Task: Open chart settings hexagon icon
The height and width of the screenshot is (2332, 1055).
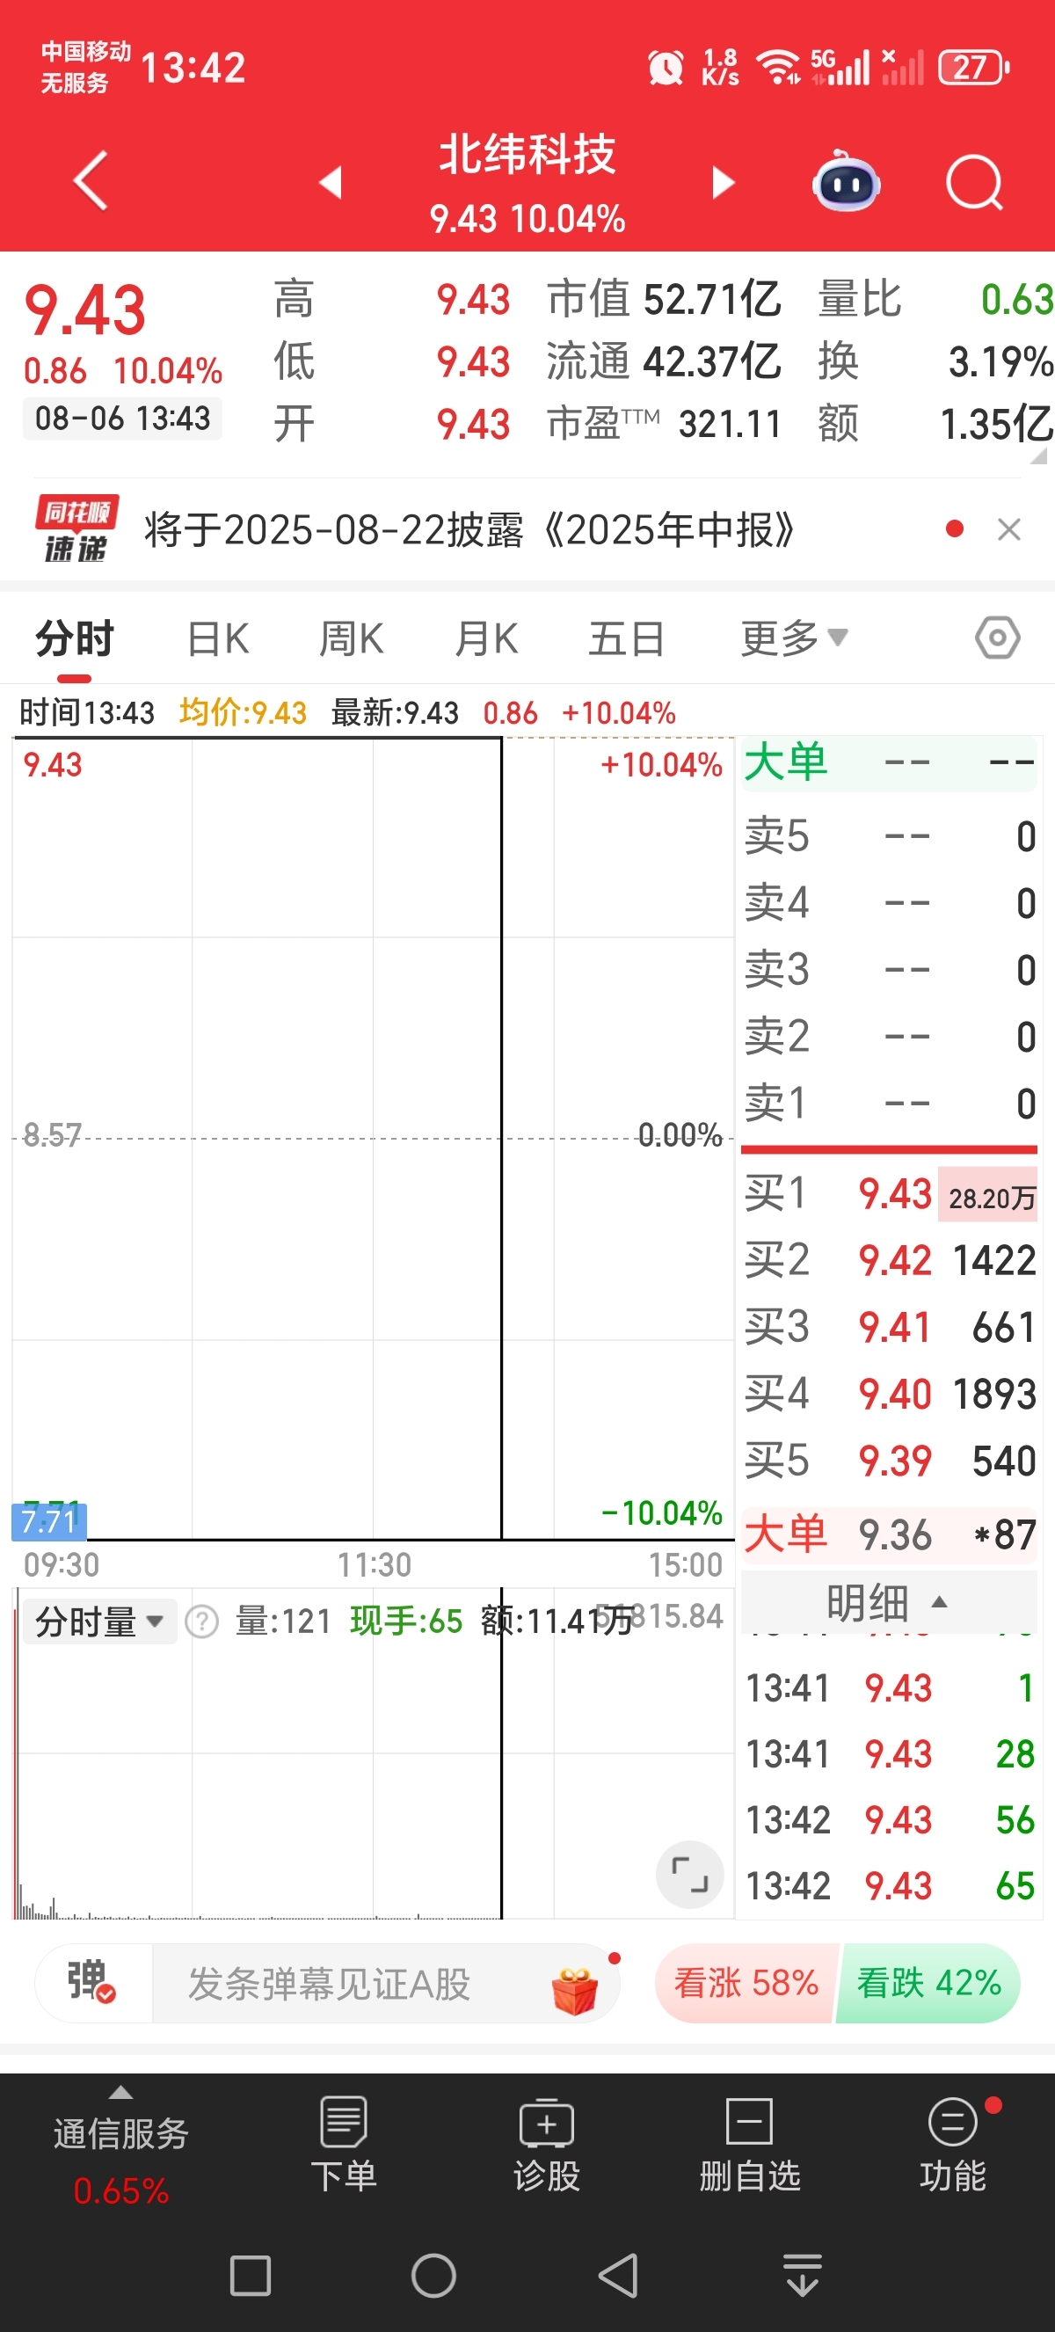Action: [998, 638]
